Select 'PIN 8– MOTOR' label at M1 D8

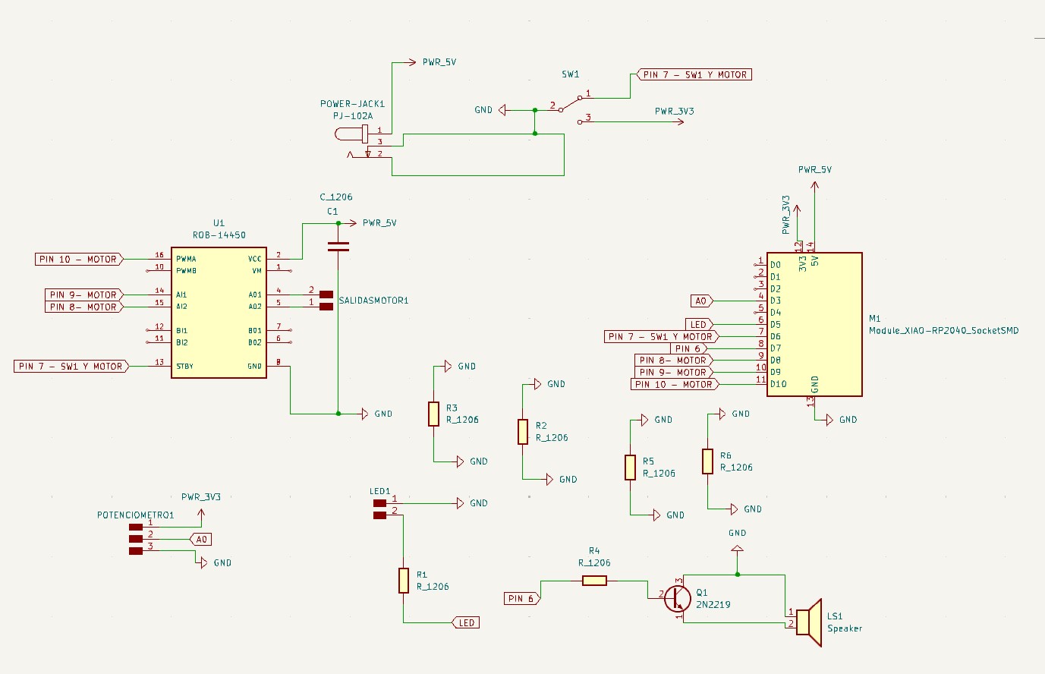[x=674, y=360]
